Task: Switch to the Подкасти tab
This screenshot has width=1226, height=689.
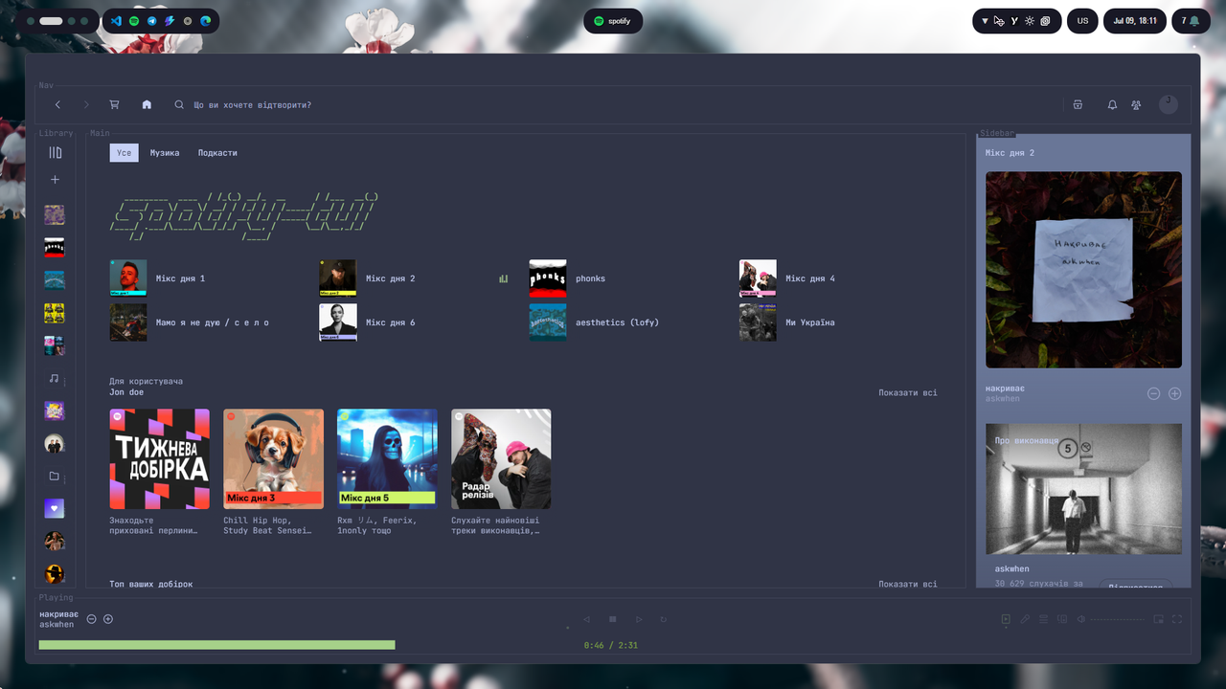Action: pyautogui.click(x=217, y=153)
